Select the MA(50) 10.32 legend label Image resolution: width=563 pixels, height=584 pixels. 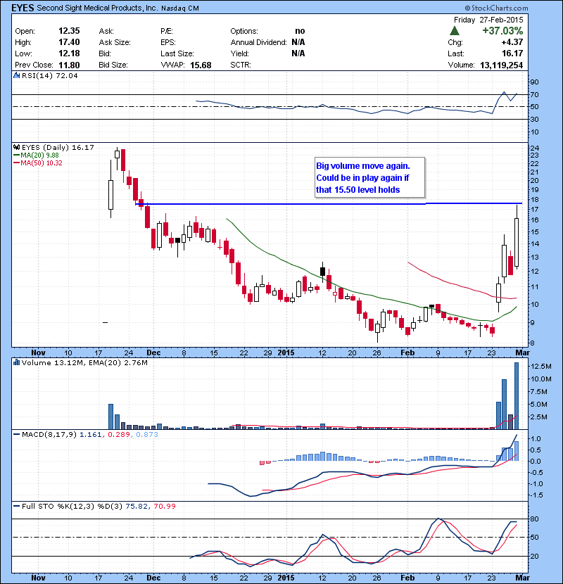tap(42, 163)
